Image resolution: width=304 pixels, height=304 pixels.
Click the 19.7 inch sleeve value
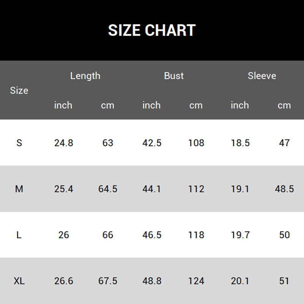pos(240,235)
